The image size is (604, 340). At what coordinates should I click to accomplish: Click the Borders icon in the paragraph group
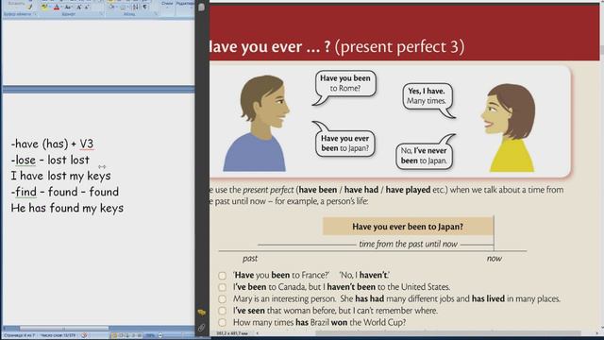[x=123, y=8]
